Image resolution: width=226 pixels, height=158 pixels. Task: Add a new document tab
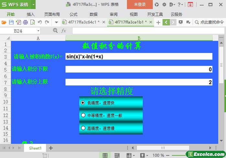pos(158,23)
